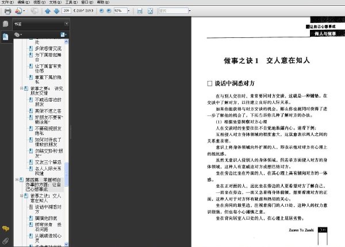The height and width of the screenshot is (247, 345).
Task: Select highlighted bookmark 第四篇 掌握明白办事的方圆
Action: [43, 184]
